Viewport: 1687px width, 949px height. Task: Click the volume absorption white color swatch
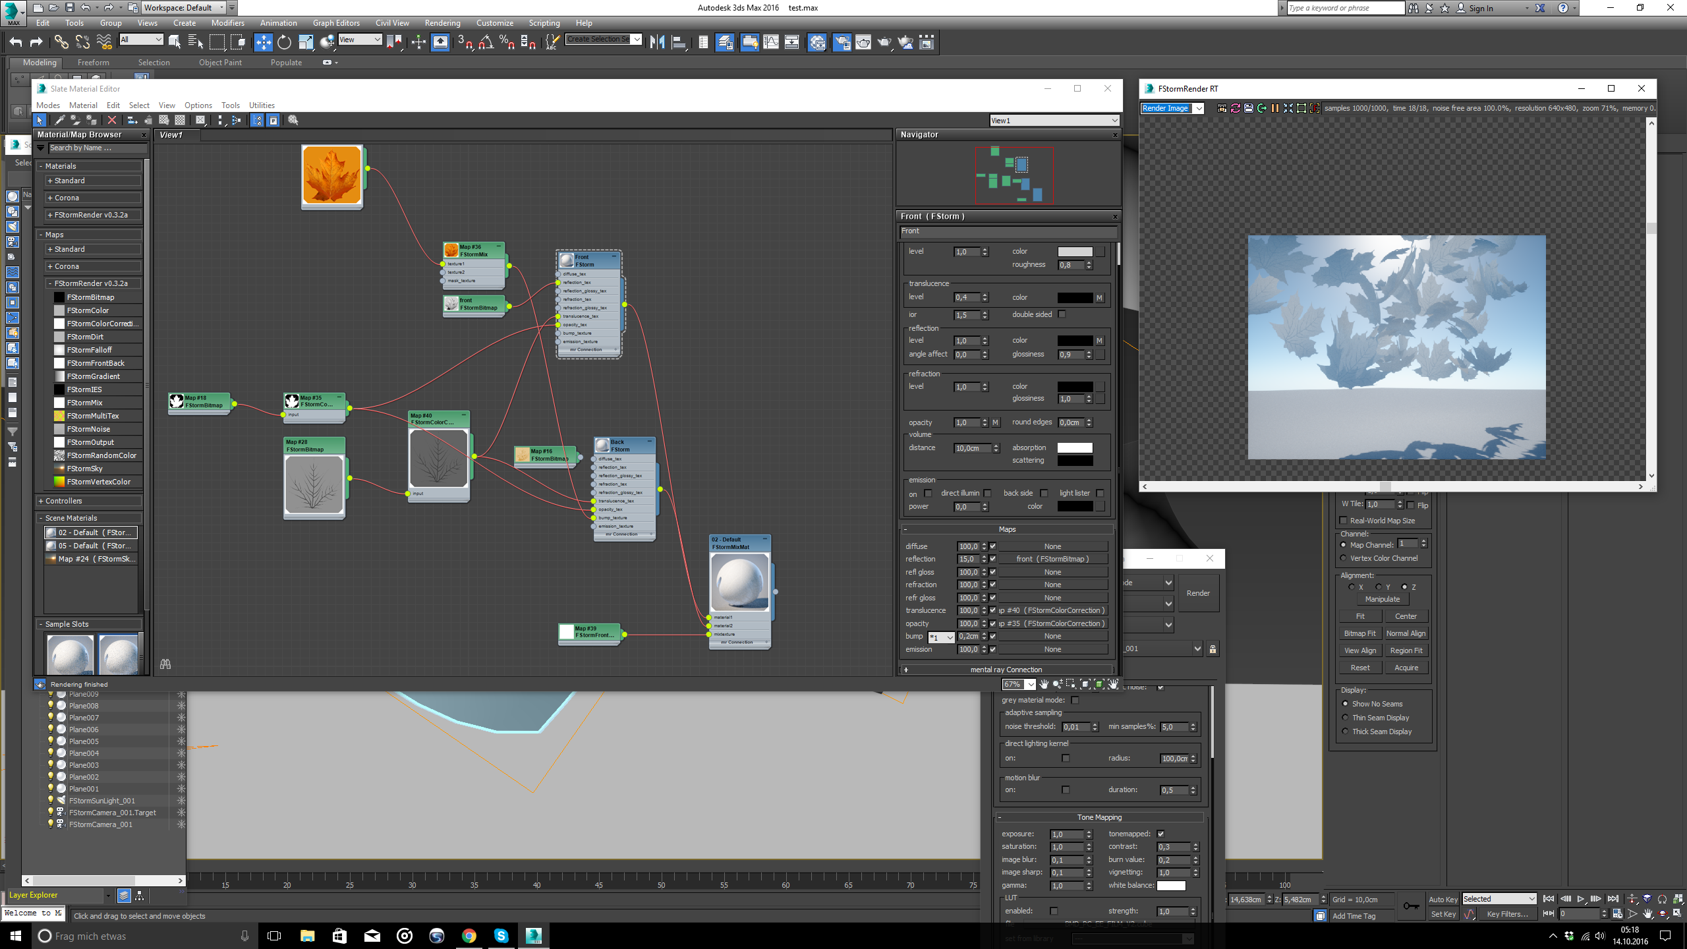(1075, 447)
